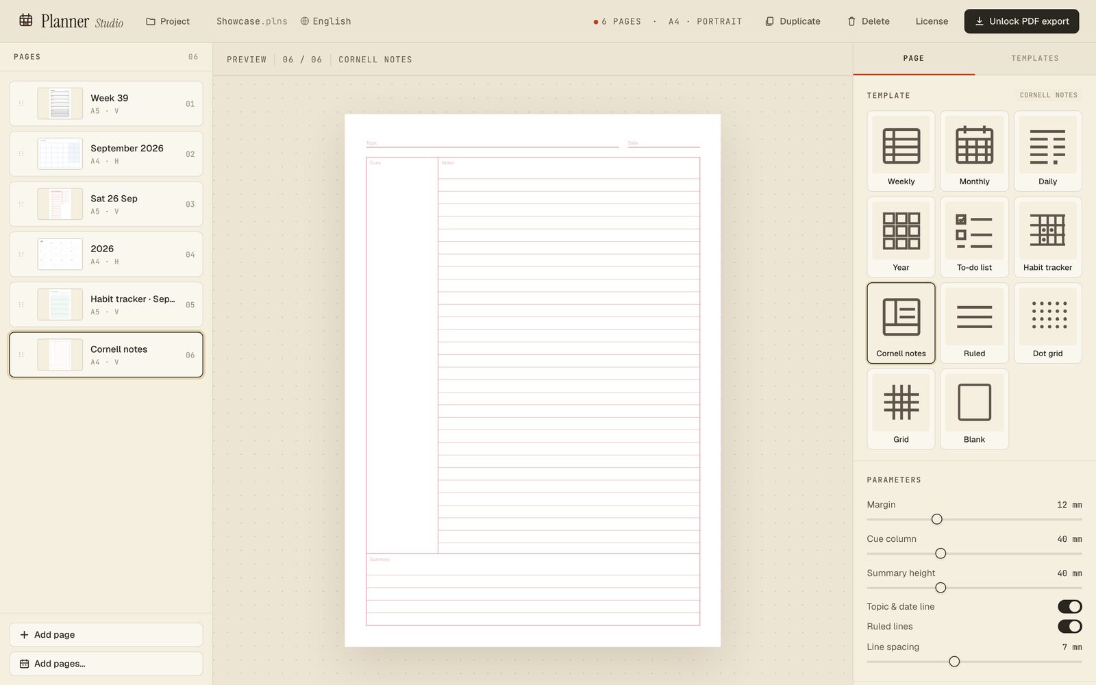Click the drag handle of Week 39
The width and height of the screenshot is (1096, 685).
click(x=21, y=103)
